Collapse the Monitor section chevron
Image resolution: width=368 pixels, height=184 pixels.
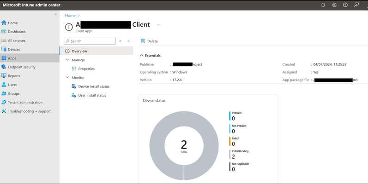point(67,77)
